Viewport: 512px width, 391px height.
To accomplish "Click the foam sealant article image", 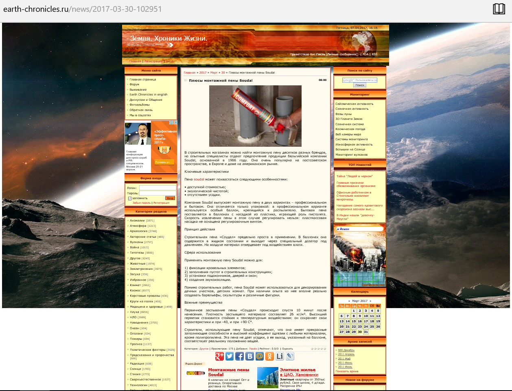I will coord(255,116).
